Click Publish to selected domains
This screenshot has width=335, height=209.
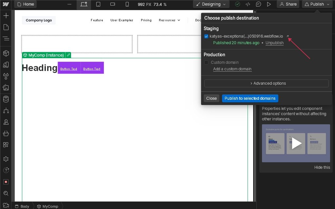tap(250, 98)
